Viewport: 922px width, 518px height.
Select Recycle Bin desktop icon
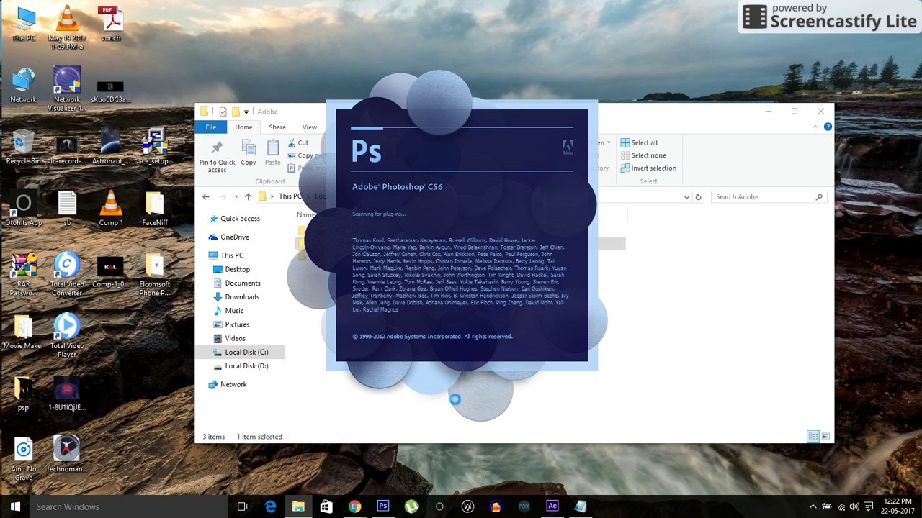click(x=23, y=147)
